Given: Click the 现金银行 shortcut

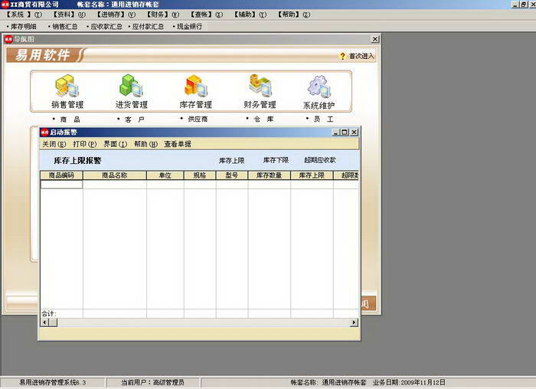Looking at the screenshot, I should 188,26.
